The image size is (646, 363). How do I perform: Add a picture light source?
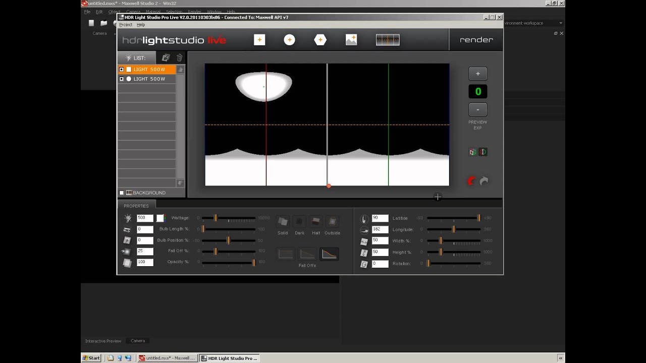pyautogui.click(x=351, y=40)
